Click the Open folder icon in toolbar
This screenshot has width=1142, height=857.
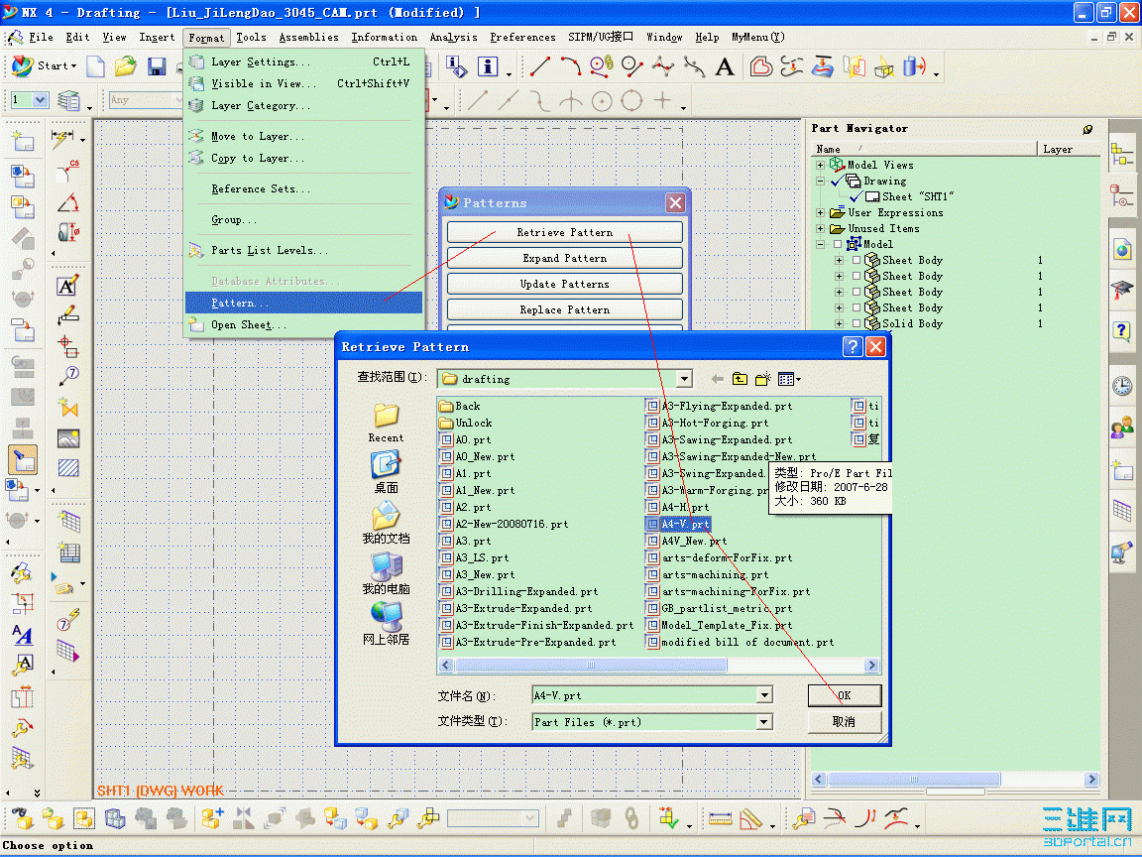[x=125, y=66]
